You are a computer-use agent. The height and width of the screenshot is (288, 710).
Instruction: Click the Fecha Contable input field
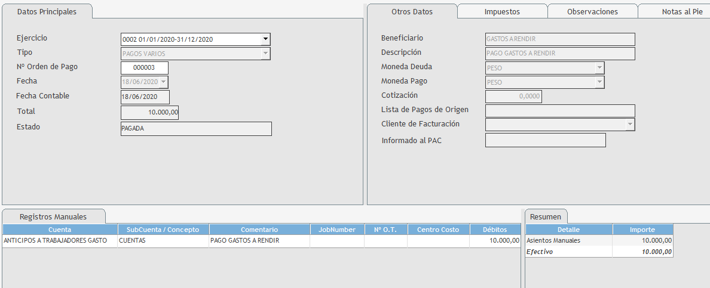click(145, 97)
